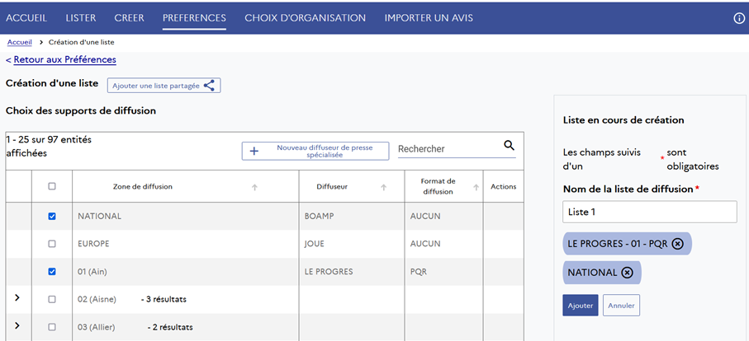Go to the ACCUEIL menu
Image resolution: width=749 pixels, height=341 pixels.
point(26,18)
